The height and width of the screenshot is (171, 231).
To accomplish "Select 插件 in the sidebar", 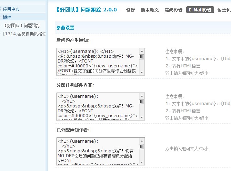I will 7,17.
